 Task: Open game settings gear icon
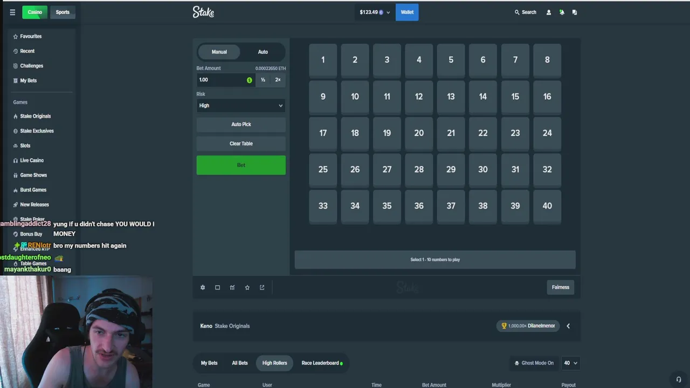(203, 287)
